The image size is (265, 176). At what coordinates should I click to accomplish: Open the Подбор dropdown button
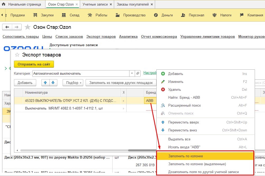[73, 83]
